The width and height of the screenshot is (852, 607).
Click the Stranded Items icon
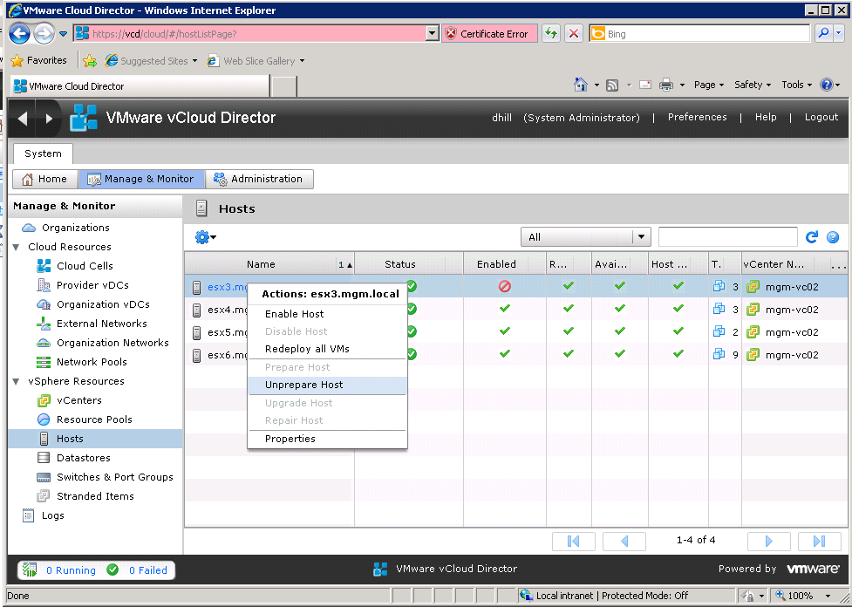click(x=44, y=496)
